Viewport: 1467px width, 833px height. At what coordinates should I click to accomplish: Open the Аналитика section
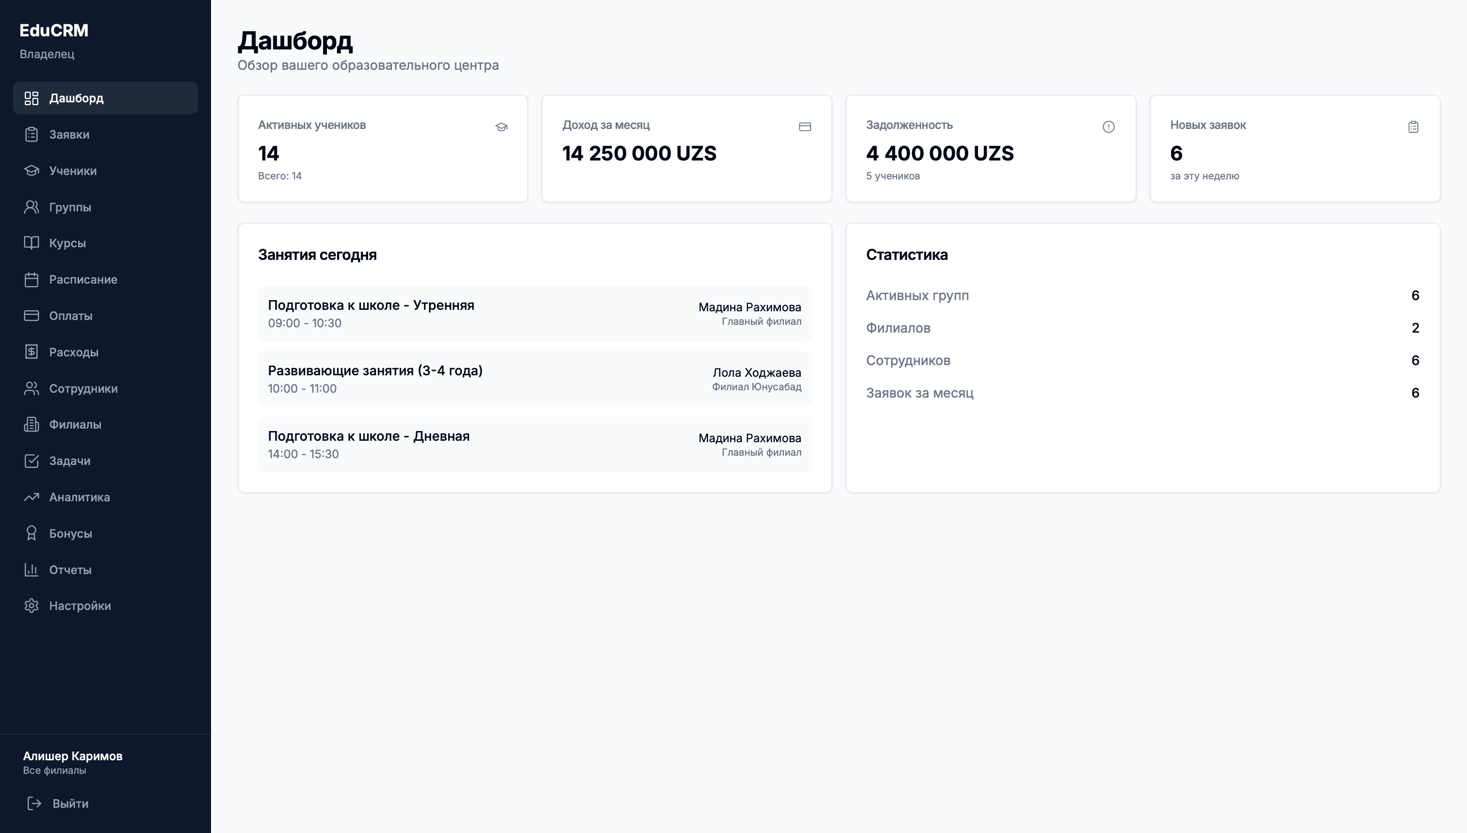point(105,497)
